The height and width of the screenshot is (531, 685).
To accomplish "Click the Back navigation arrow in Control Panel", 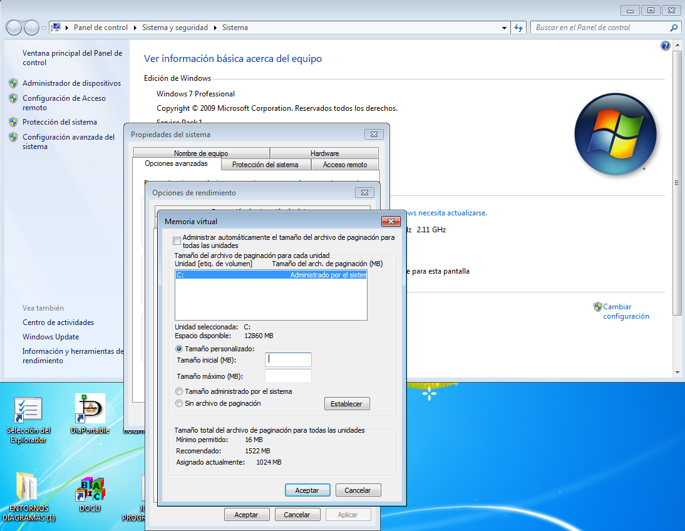I will (14, 28).
